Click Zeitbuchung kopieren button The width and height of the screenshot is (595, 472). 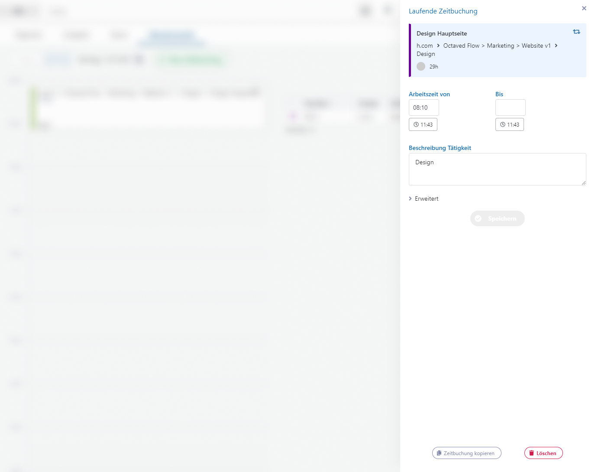point(467,453)
